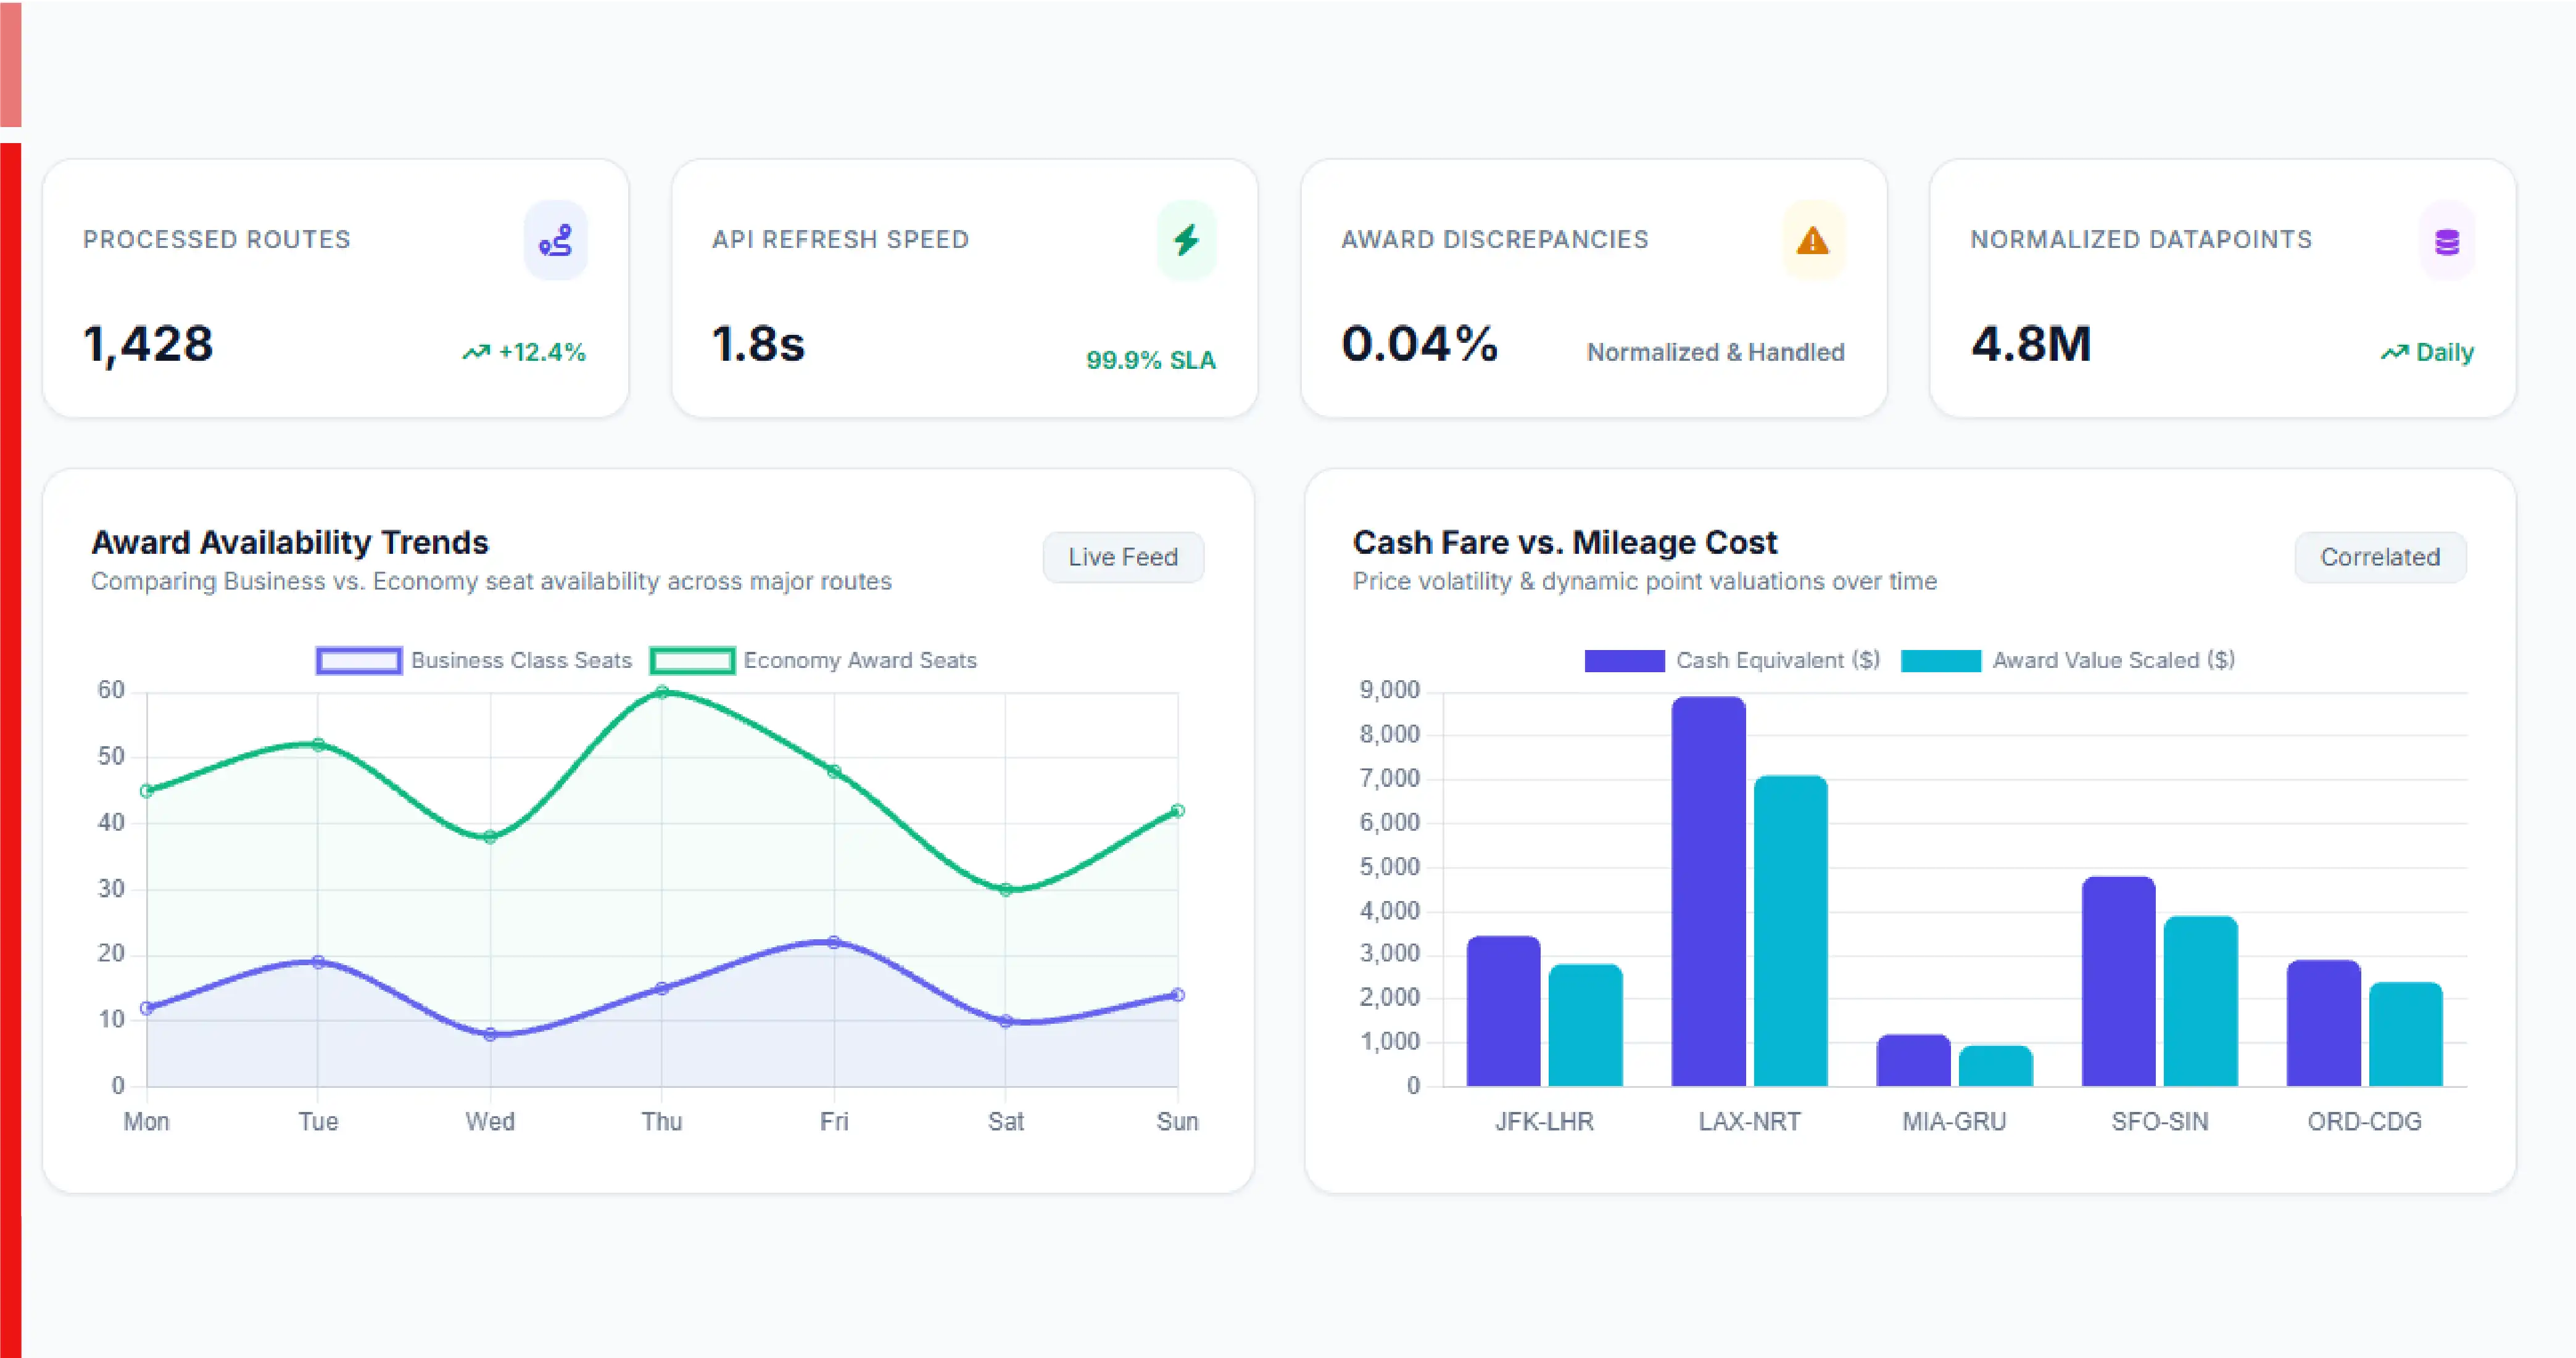Click the "60" y-axis label
Screen dimensions: 2576x1358
point(111,691)
